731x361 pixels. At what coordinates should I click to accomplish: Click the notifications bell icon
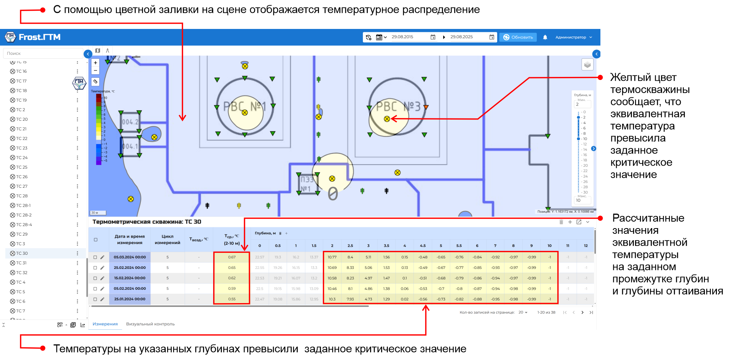pyautogui.click(x=545, y=37)
